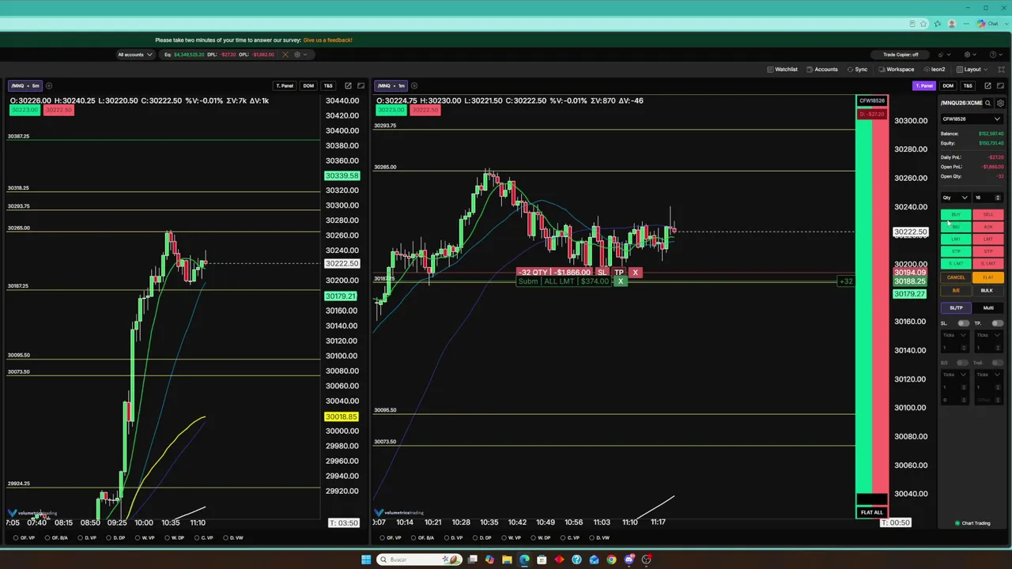The image size is (1012, 569).
Task: Maximize the left 5m chart panel
Action: click(x=361, y=85)
